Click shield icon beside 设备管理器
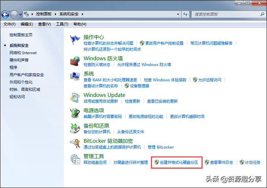The image size is (267, 188). (x=127, y=86)
